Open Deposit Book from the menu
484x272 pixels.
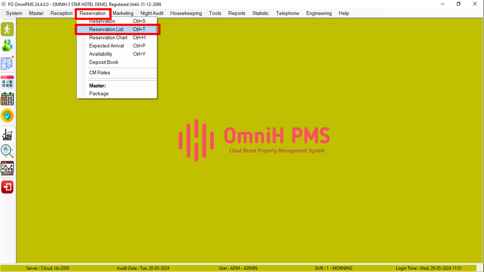pos(117,62)
